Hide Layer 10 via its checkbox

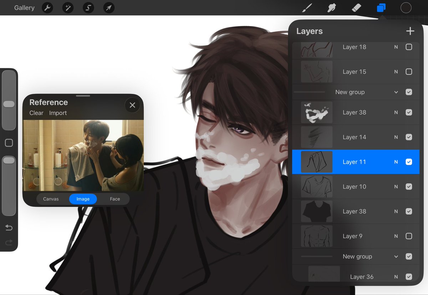pos(409,187)
